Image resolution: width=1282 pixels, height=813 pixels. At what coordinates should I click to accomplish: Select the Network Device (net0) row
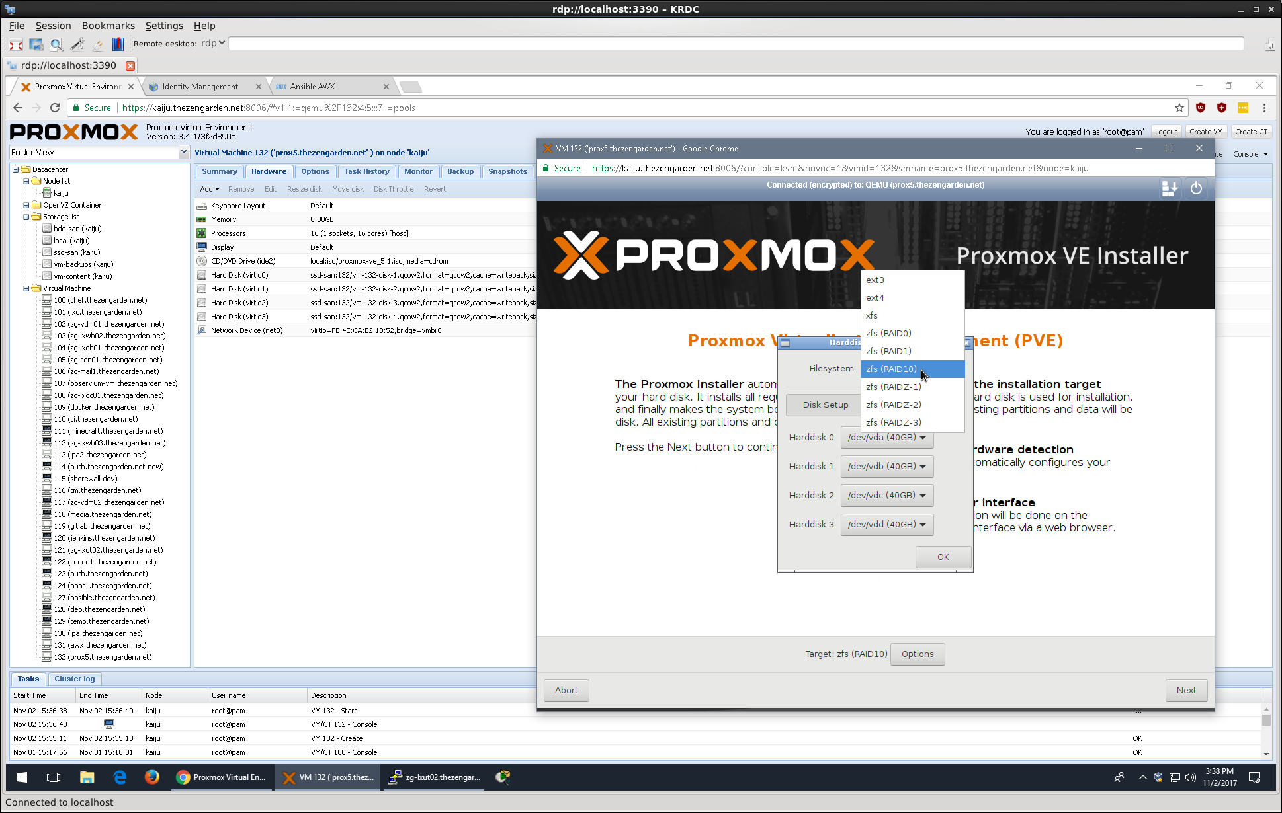click(x=366, y=330)
